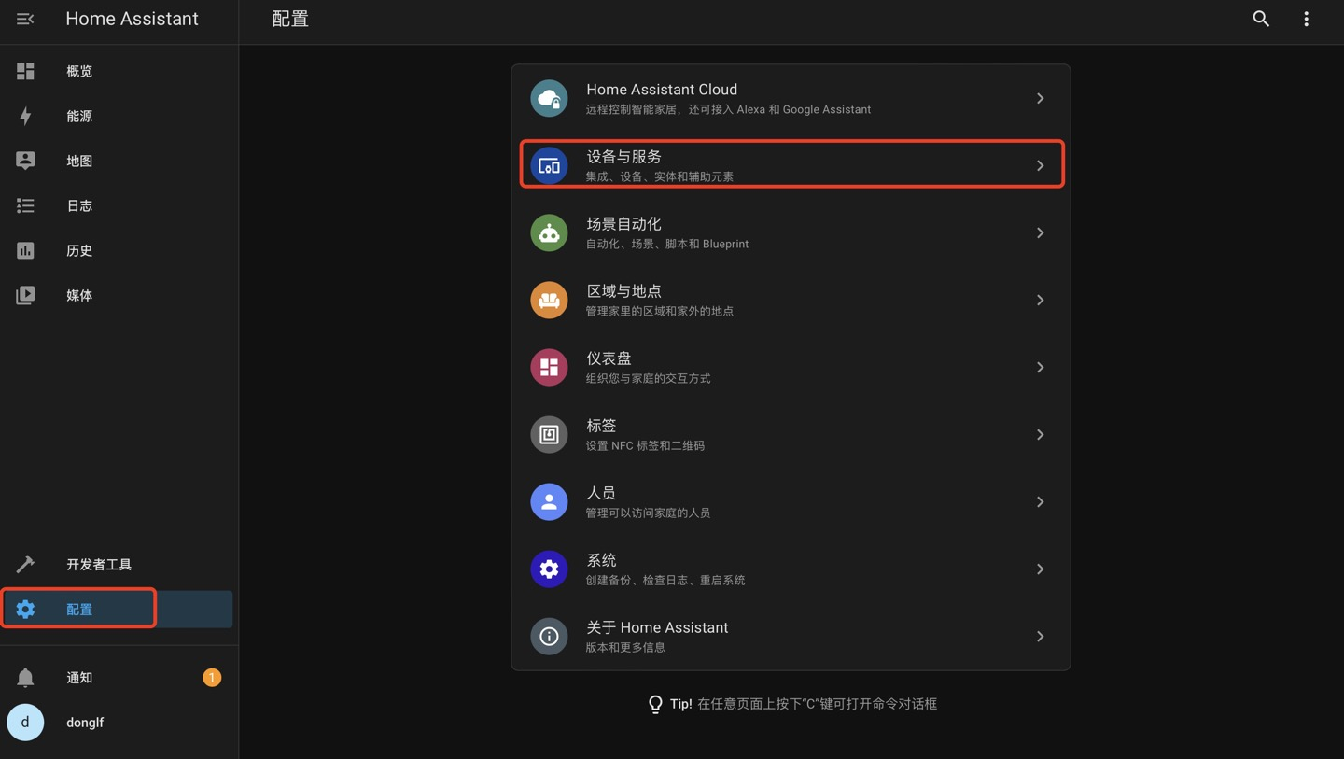Click the Home Assistant Cloud icon

pyautogui.click(x=549, y=98)
